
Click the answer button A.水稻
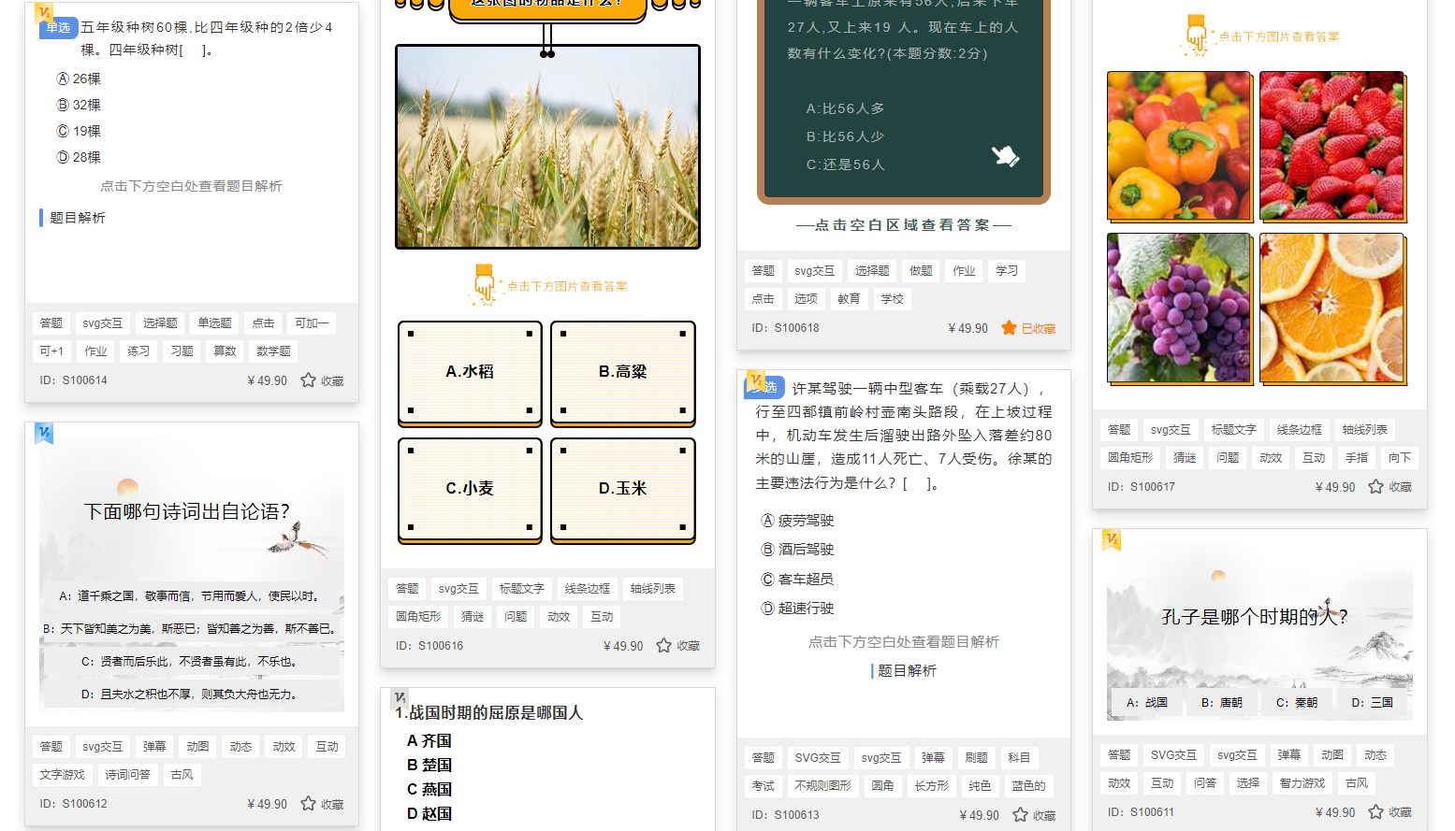[x=470, y=372]
